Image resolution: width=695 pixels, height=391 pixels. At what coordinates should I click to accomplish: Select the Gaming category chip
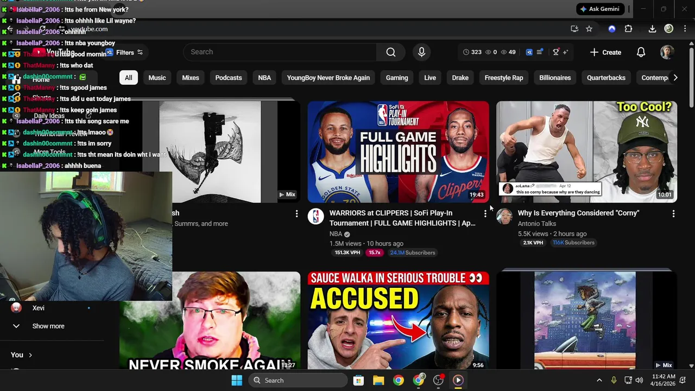[x=397, y=78]
